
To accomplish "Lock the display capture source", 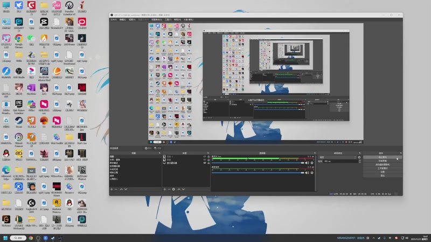I will [208, 163].
